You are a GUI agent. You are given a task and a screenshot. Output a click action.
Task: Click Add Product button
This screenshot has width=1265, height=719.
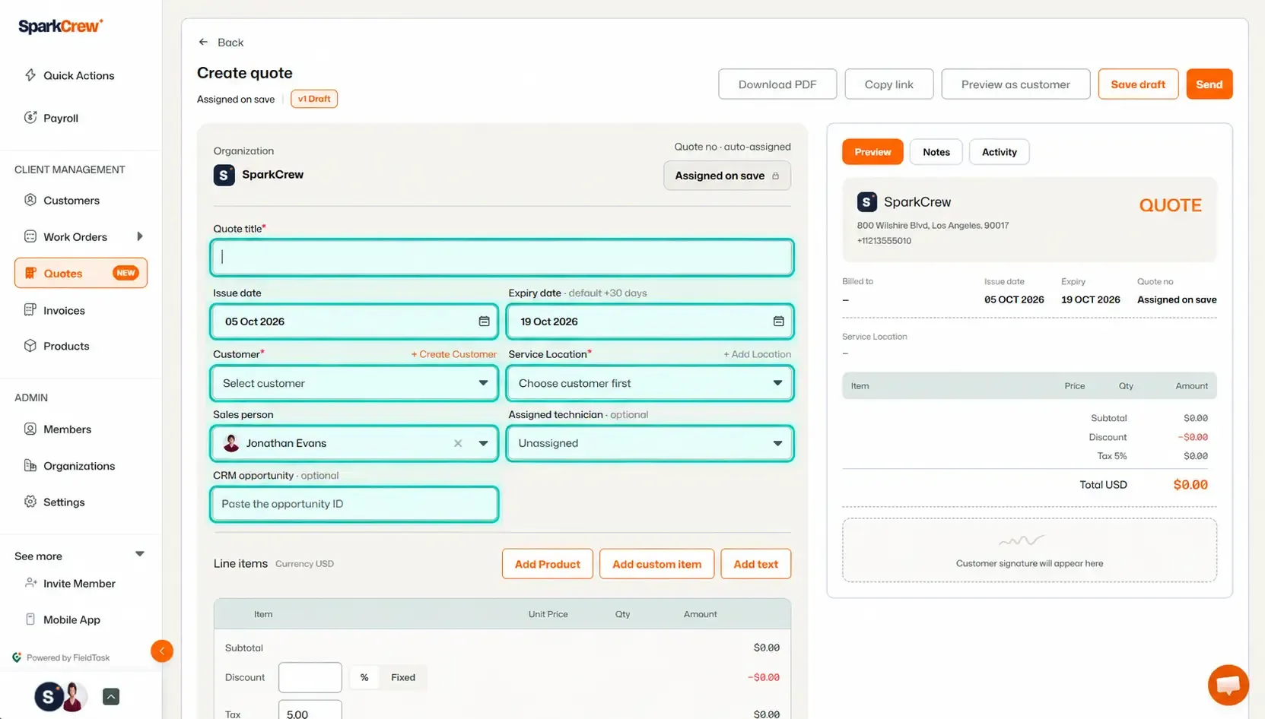tap(547, 564)
